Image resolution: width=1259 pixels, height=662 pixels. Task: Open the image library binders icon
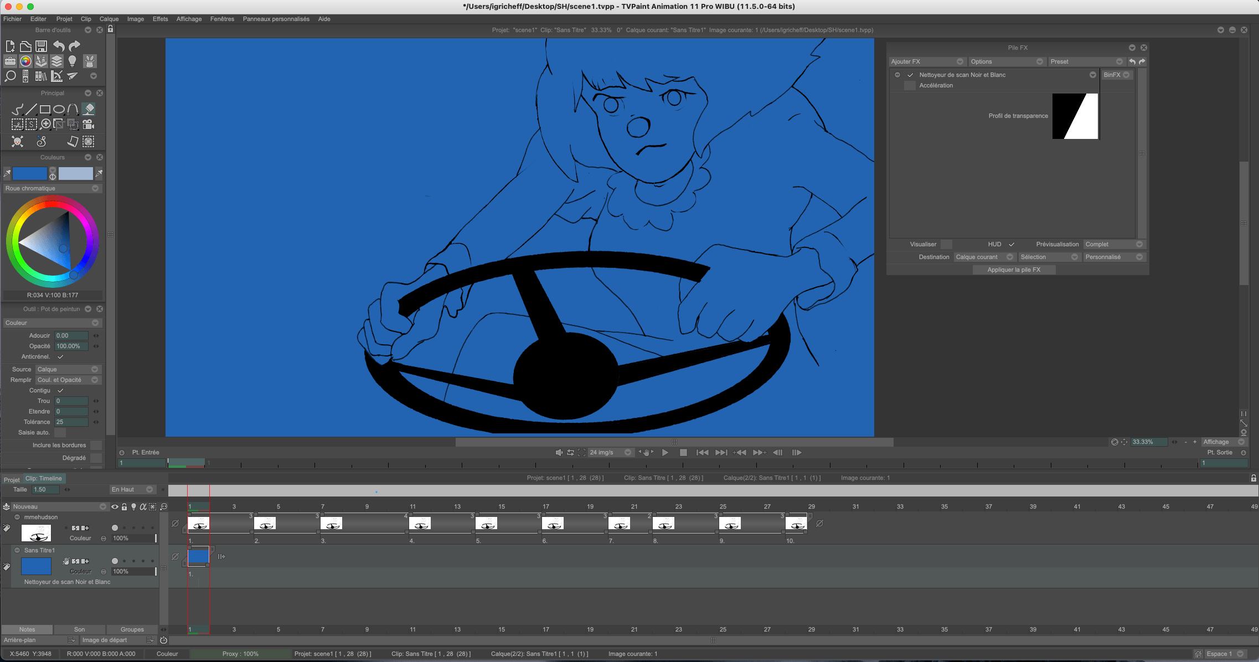pos(41,76)
